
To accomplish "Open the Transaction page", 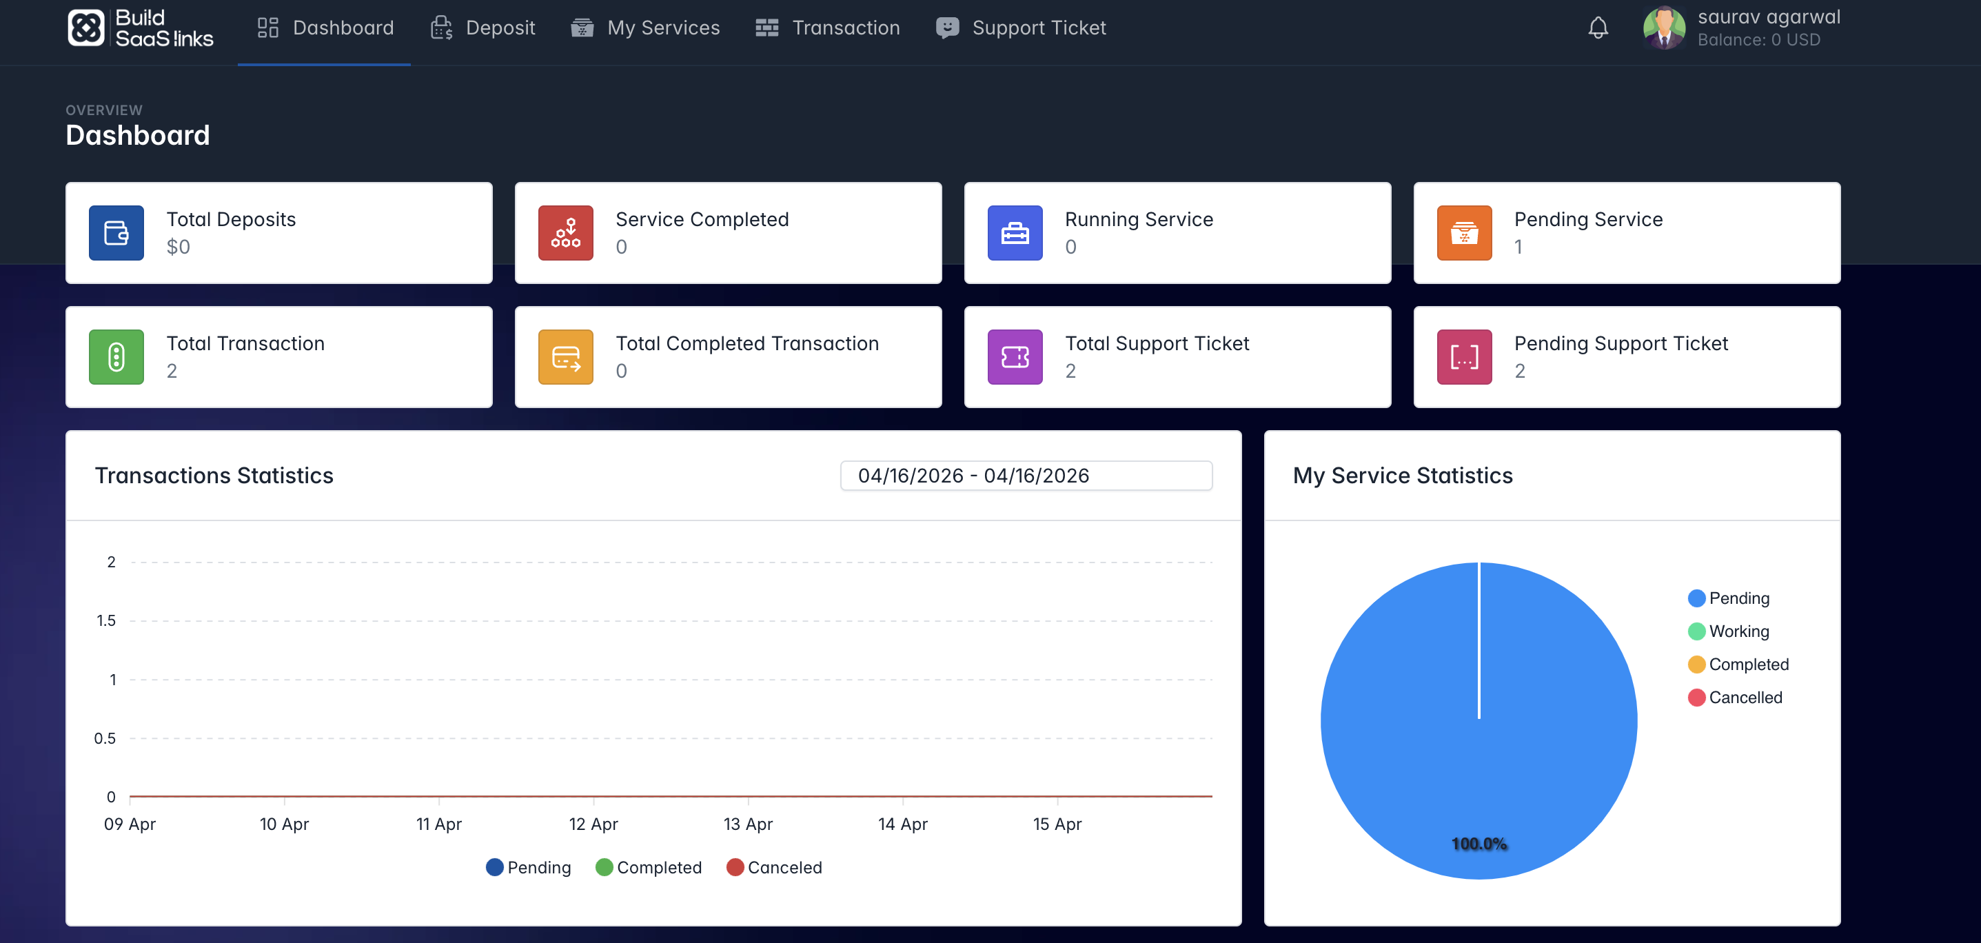I will coord(827,28).
